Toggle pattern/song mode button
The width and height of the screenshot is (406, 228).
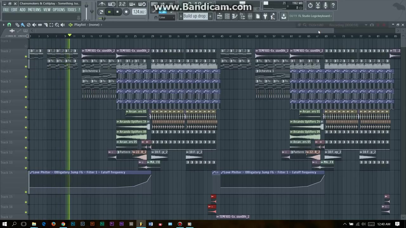click(x=101, y=12)
